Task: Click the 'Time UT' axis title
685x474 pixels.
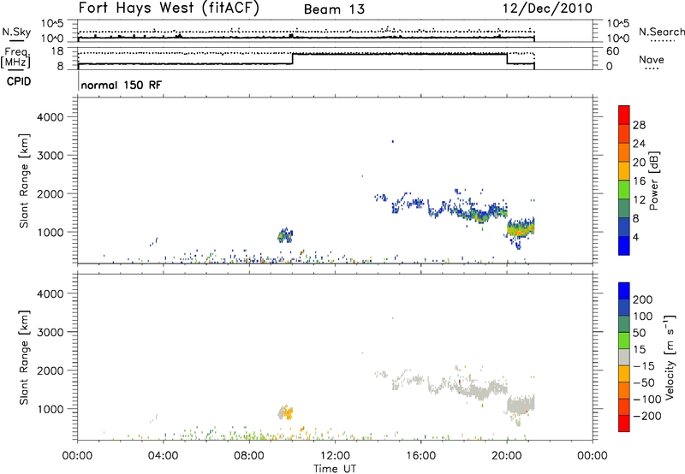Action: (x=335, y=469)
